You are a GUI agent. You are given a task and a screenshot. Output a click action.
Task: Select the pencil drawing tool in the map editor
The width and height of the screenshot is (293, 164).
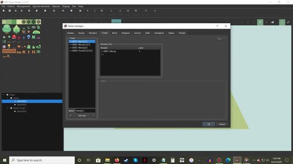tap(260, 22)
